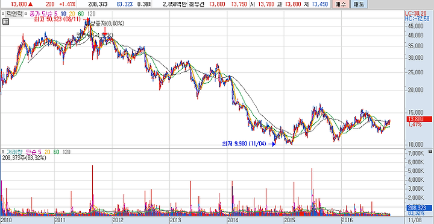Screen dimensions: 434x224
Task: Click the HC:-72.58 indicator text
Action: pyautogui.click(x=417, y=19)
